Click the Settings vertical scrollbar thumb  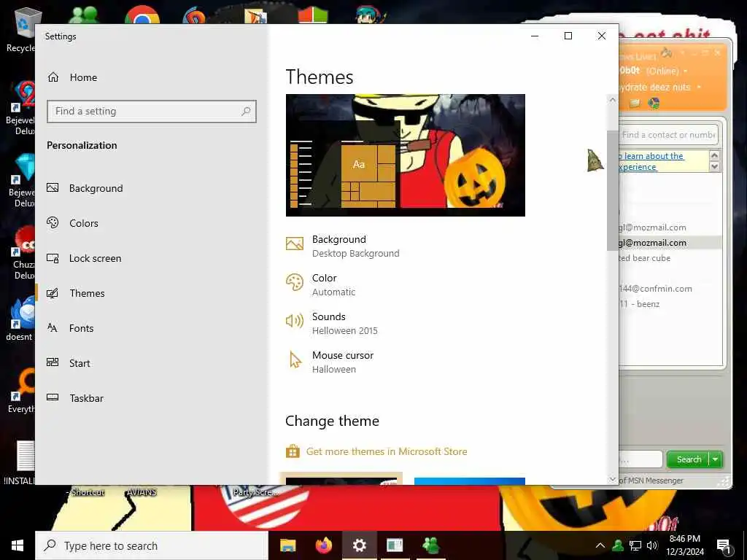coord(613,190)
